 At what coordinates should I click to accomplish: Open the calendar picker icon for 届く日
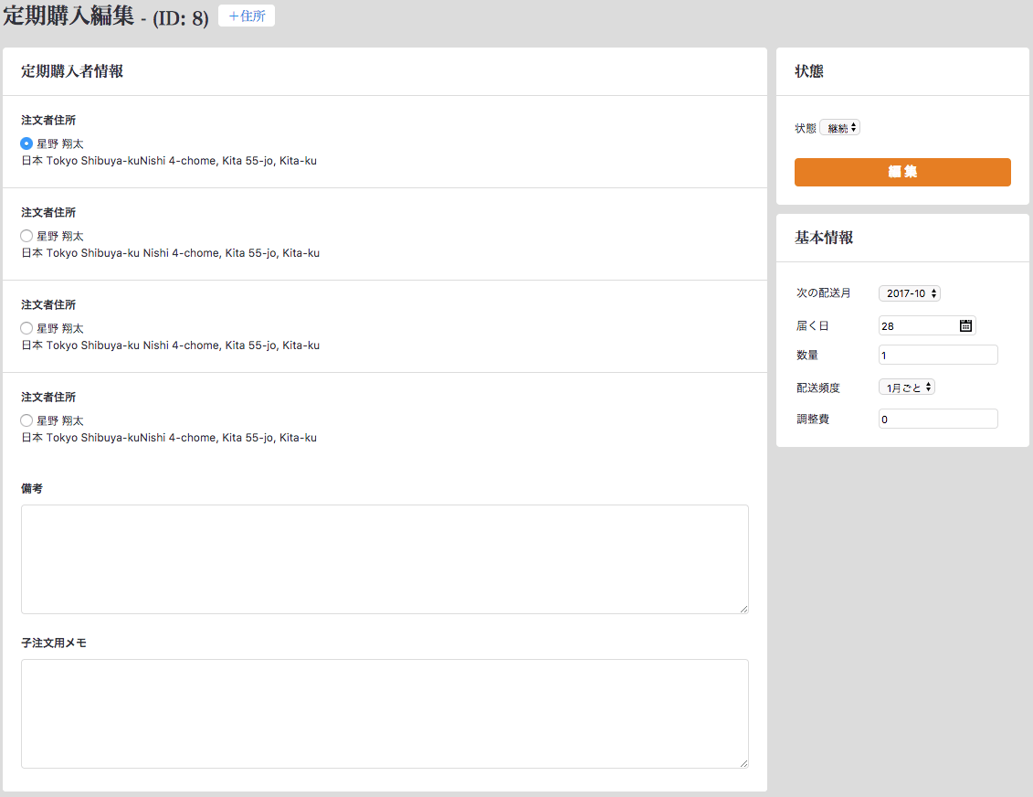click(965, 325)
